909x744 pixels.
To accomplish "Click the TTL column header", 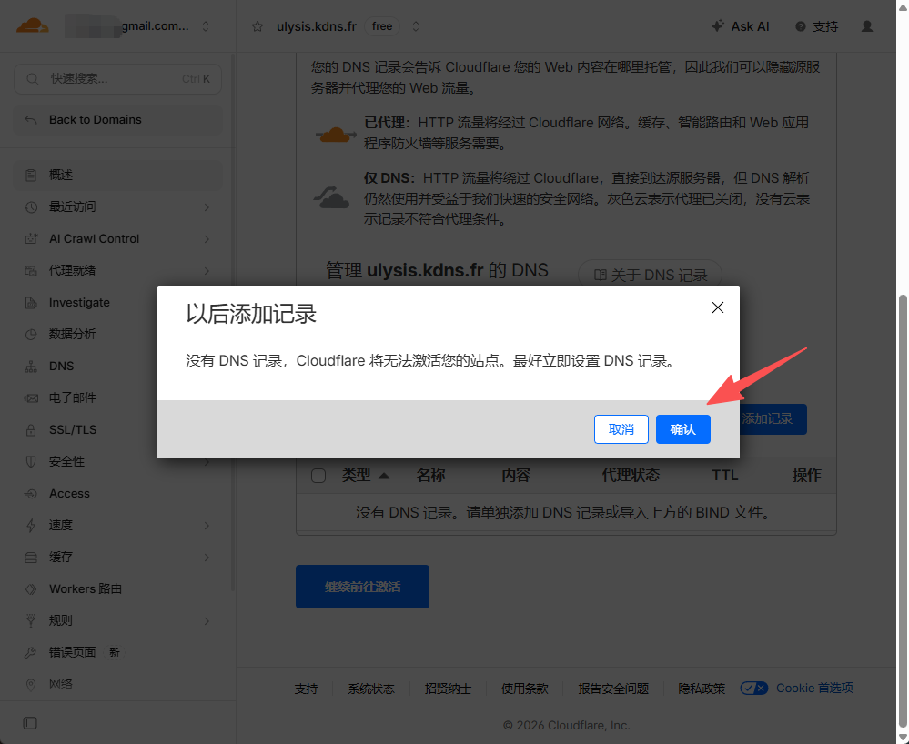I will point(724,476).
